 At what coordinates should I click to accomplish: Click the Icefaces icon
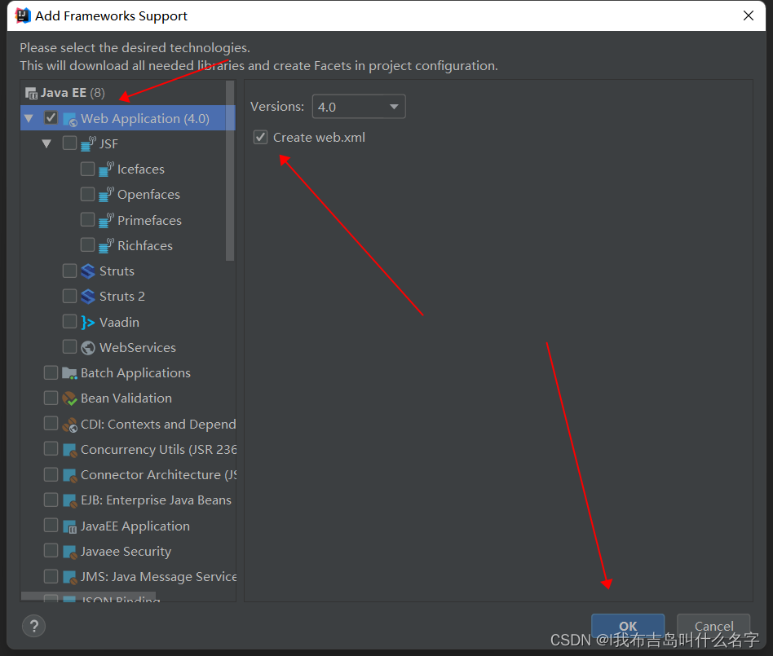(107, 170)
